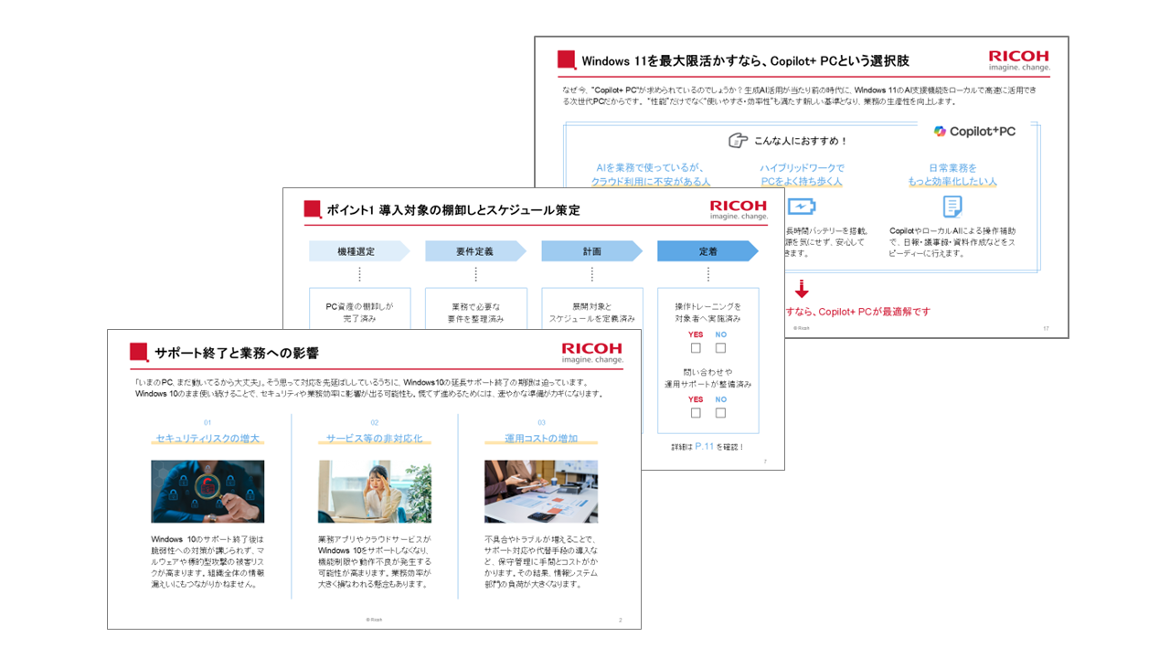The height and width of the screenshot is (658, 1170).
Task: Check YES box under 運用サポートが整備済み
Action: click(696, 413)
